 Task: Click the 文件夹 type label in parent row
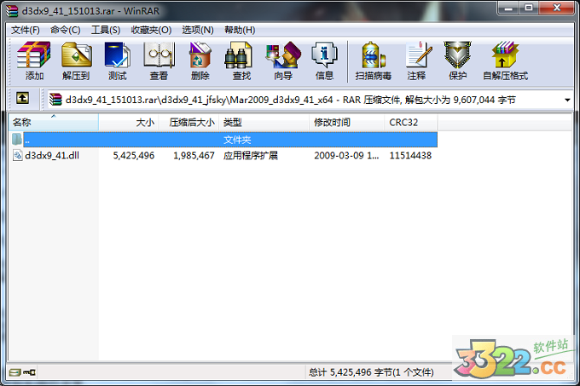pyautogui.click(x=237, y=140)
